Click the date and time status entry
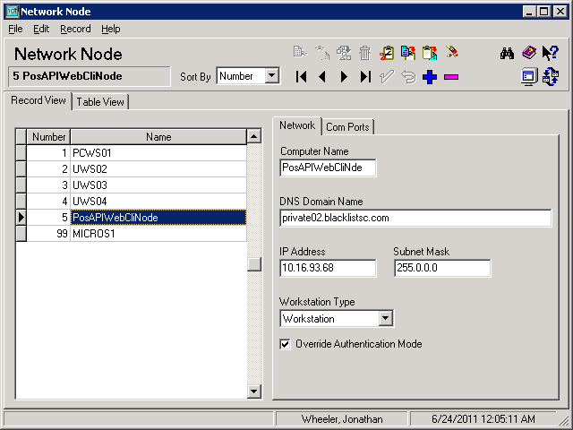 pos(483,418)
